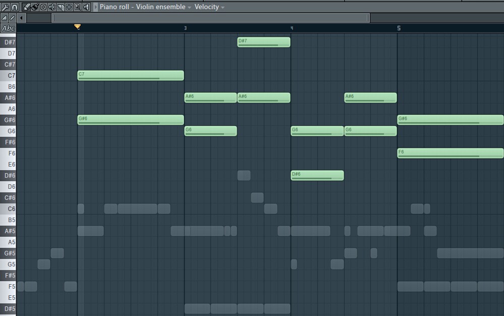This screenshot has width=504, height=316.
Task: Select the green F6 note block
Action: click(451, 153)
